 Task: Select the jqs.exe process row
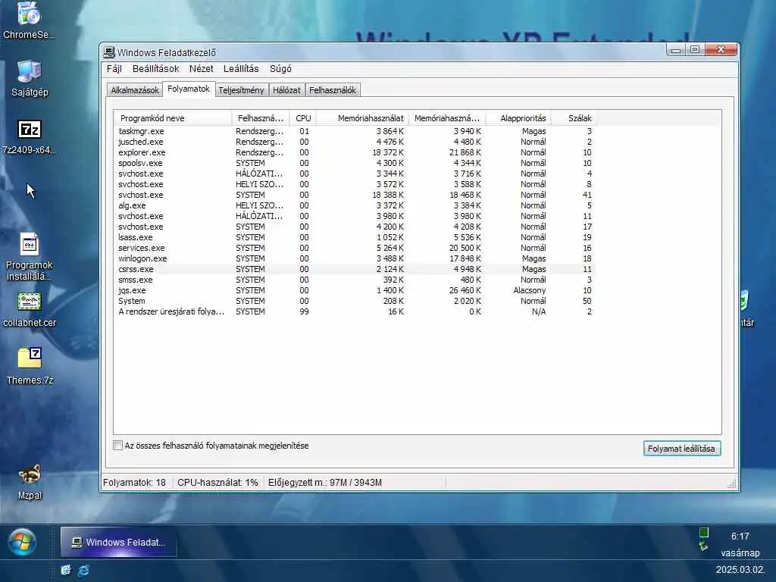click(355, 290)
